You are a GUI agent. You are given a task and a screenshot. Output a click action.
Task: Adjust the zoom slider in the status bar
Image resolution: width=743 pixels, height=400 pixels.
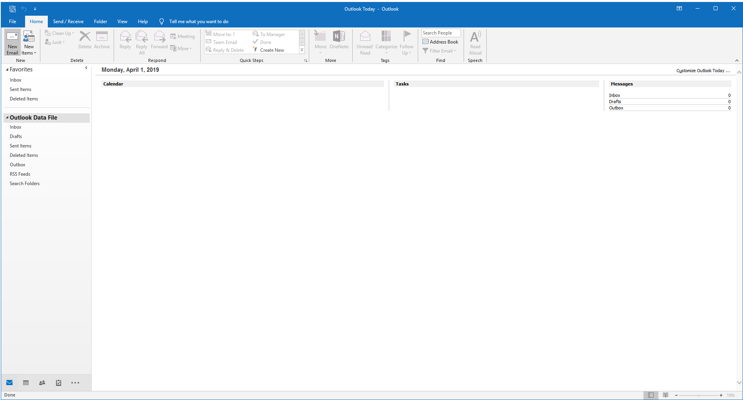click(699, 395)
